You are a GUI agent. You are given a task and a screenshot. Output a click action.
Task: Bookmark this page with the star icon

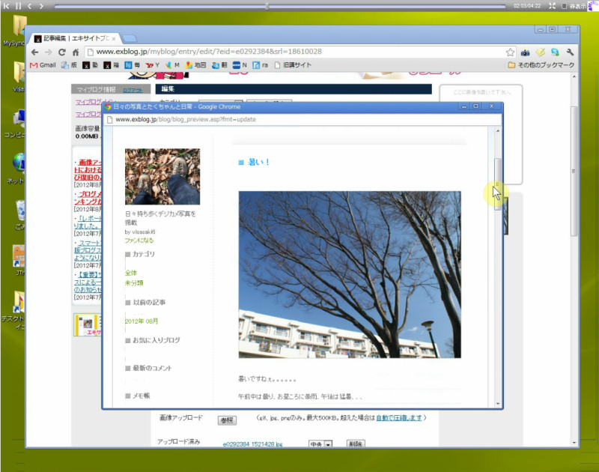click(x=510, y=52)
